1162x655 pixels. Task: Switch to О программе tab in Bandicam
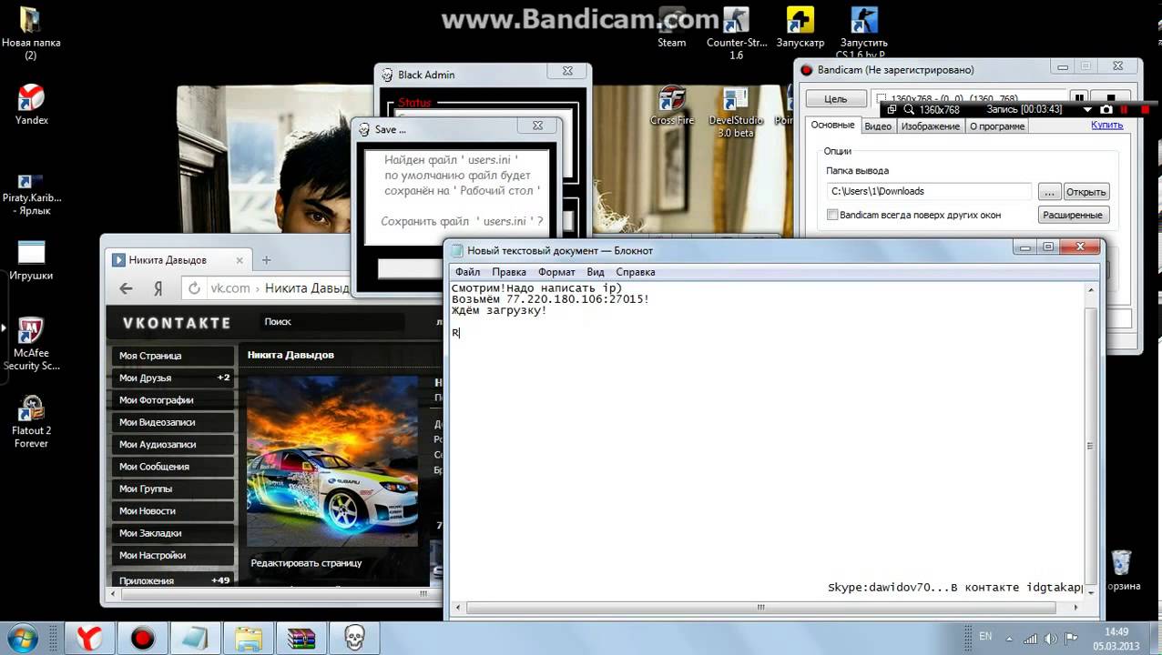[x=996, y=126]
